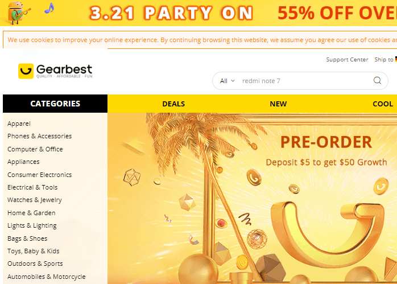This screenshot has height=284, width=397.
Task: Open the All category dropdown in search
Action: pyautogui.click(x=227, y=81)
